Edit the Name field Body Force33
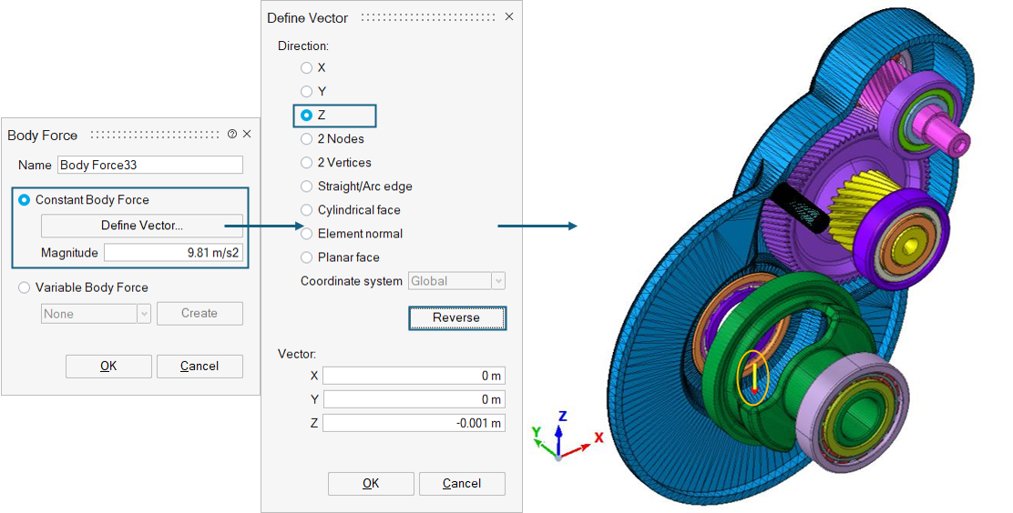Image resolution: width=1013 pixels, height=513 pixels. click(x=150, y=166)
